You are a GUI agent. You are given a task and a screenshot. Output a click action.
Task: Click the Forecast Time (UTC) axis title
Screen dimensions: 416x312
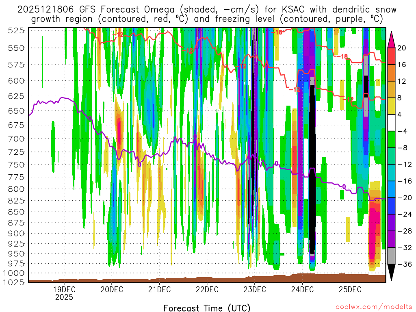[207, 308]
